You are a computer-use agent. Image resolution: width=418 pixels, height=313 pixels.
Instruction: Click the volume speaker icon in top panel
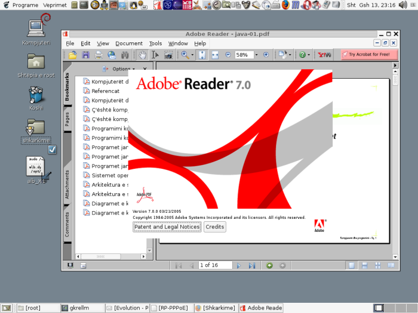402,5
